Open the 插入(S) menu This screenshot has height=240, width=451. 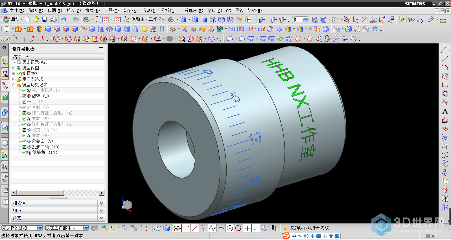tap(73, 10)
